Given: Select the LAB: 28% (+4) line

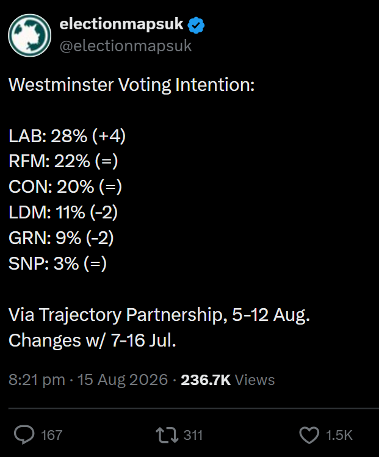Looking at the screenshot, I should point(67,136).
